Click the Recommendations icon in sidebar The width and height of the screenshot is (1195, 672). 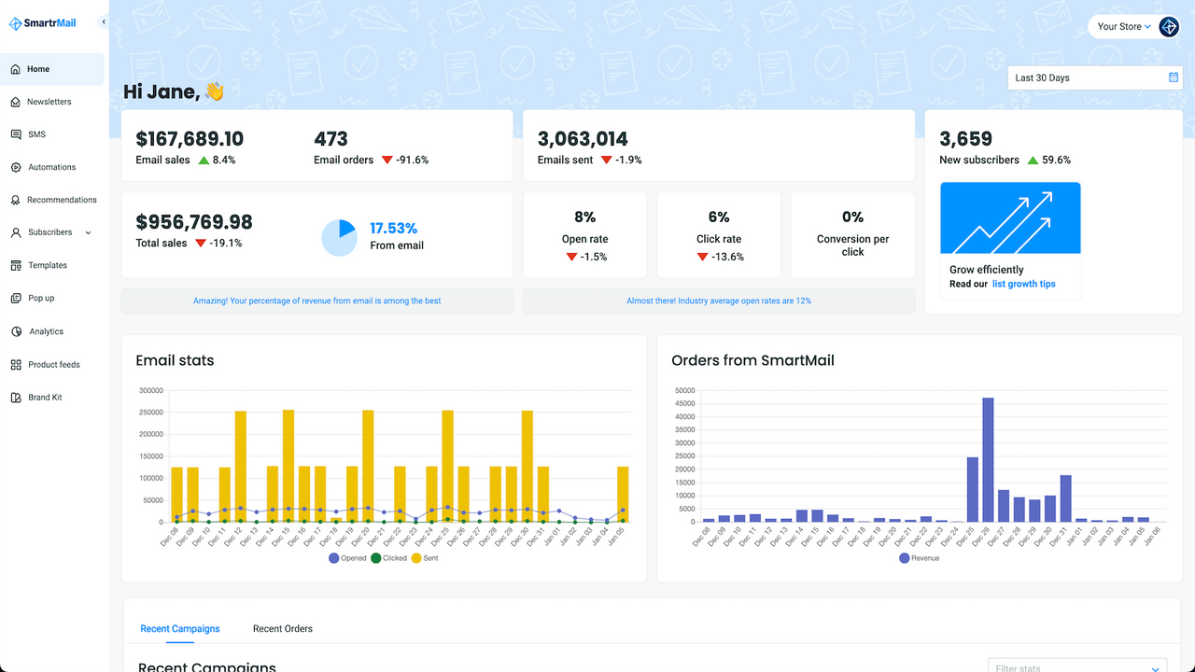pos(16,200)
